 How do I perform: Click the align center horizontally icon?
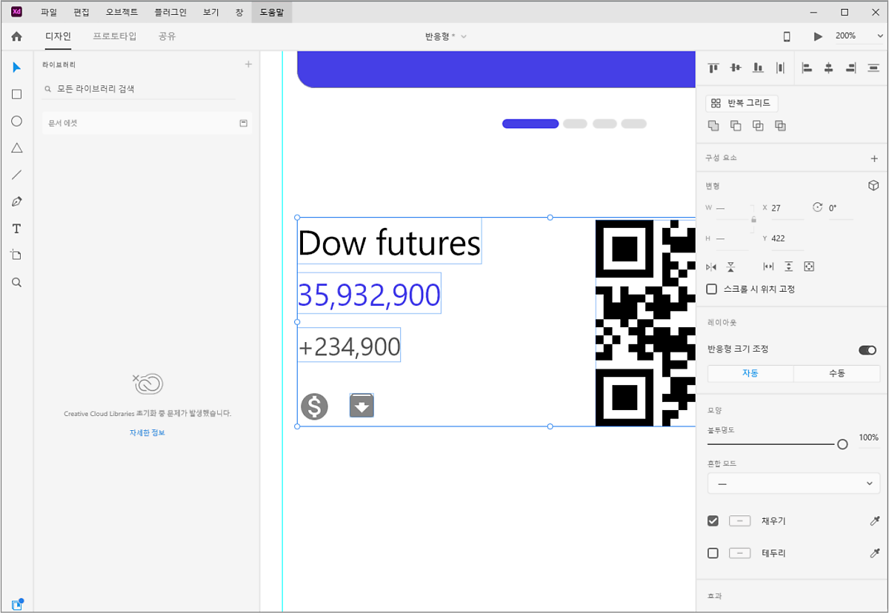[829, 67]
